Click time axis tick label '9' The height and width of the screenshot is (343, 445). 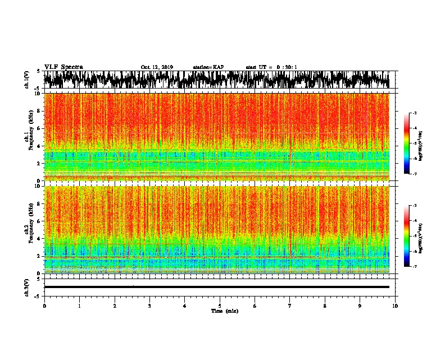(x=360, y=305)
